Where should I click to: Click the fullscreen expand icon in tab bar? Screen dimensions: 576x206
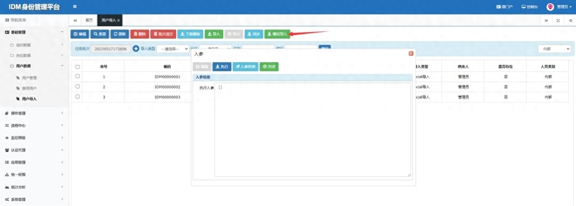558,20
